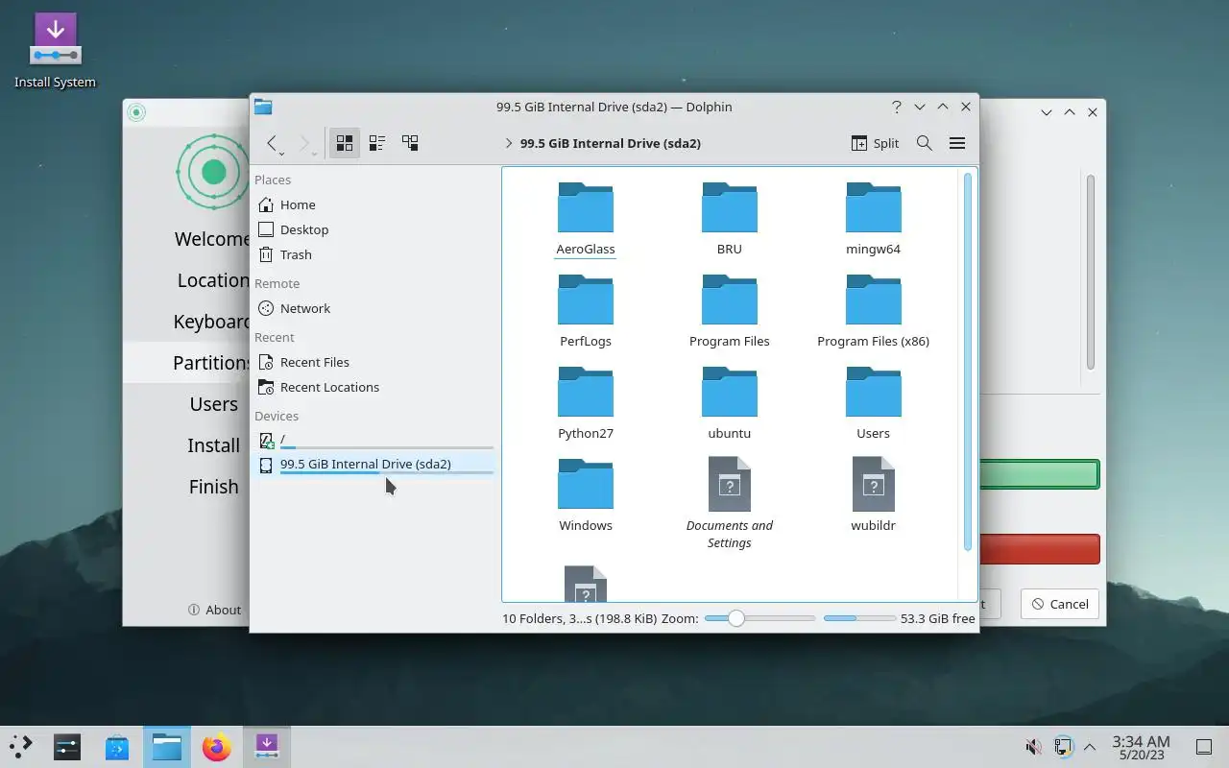Viewport: 1229px width, 768px height.
Task: Select the 99.5 GiB Internal Drive device
Action: coord(374,465)
